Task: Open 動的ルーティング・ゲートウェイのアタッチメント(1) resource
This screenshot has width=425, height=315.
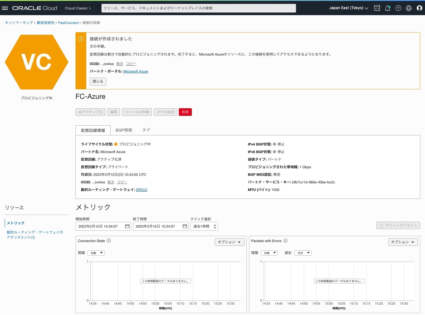Action: click(35, 235)
